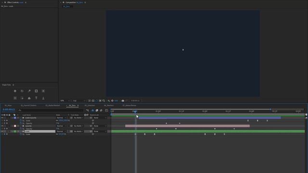
Task: Open layer 1 blending Mode dropdown
Action: [61, 118]
